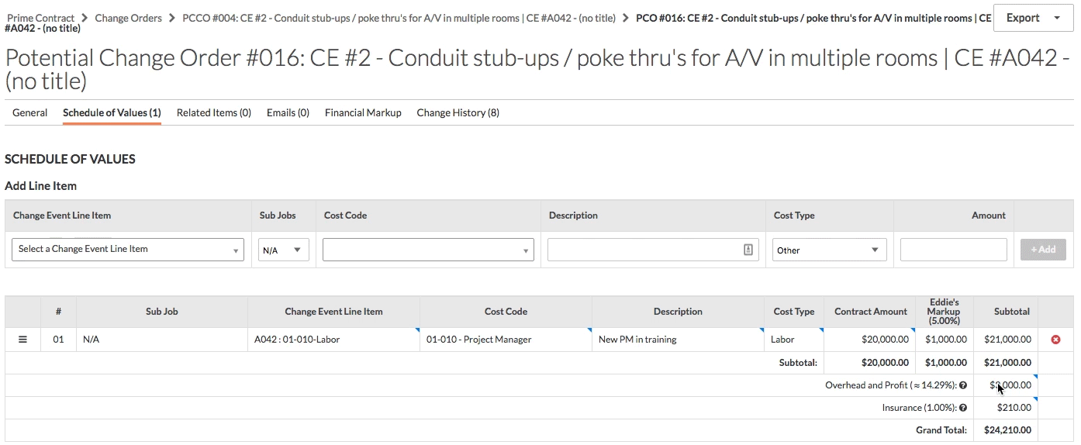Viewport: 1081px width, 445px height.
Task: Delete line item 01 with red X icon
Action: point(1055,340)
